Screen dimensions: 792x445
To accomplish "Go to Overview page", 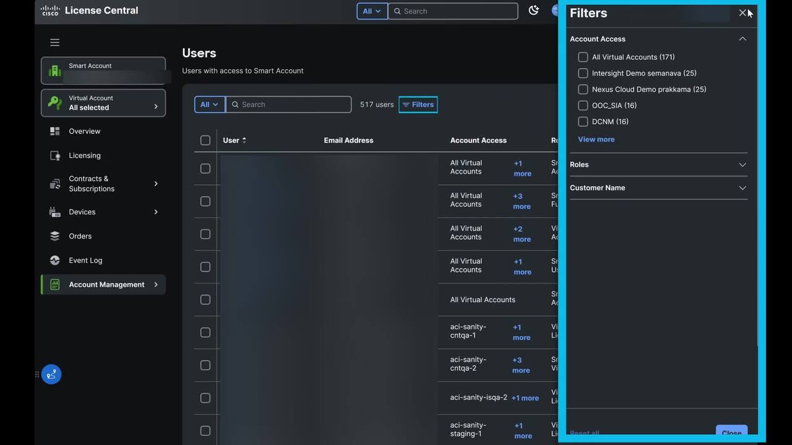I will 84,131.
